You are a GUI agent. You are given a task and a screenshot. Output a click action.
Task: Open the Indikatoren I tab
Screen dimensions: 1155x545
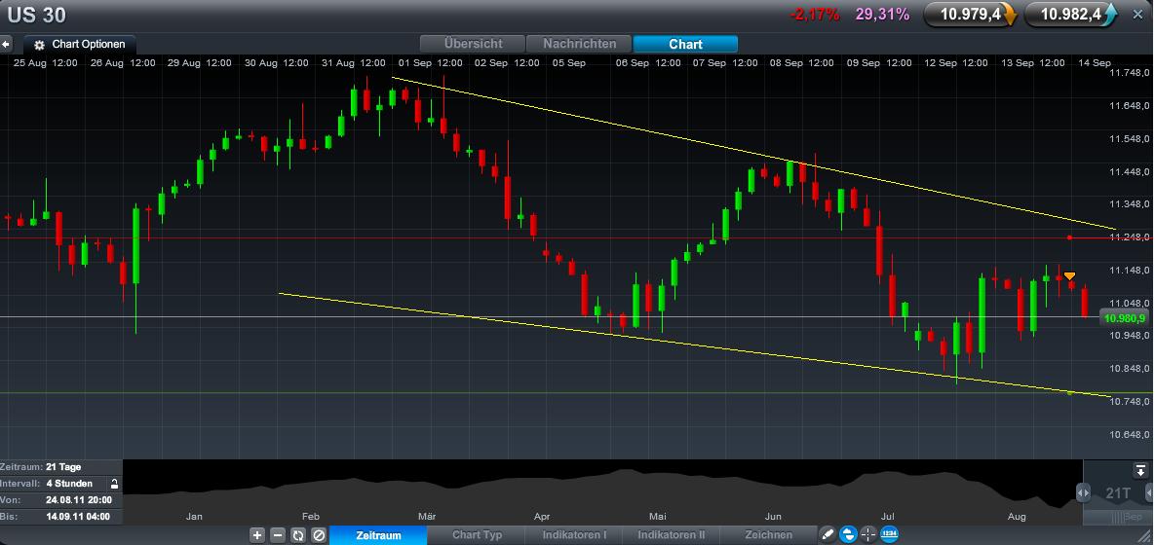[x=574, y=535]
